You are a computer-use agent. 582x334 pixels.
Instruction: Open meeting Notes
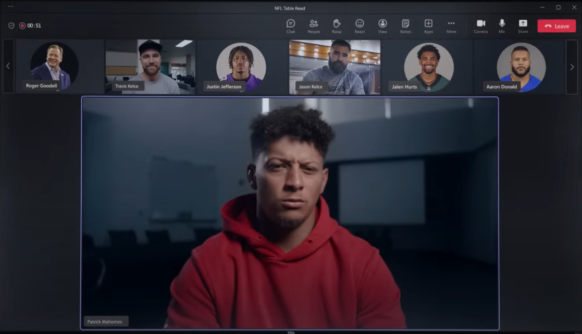tap(405, 25)
